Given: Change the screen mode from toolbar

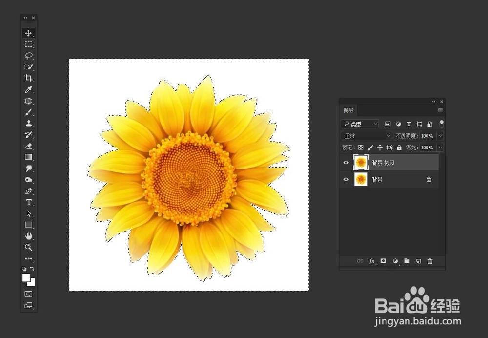Looking at the screenshot, I should 28,306.
